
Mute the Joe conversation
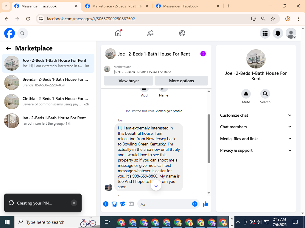click(246, 96)
